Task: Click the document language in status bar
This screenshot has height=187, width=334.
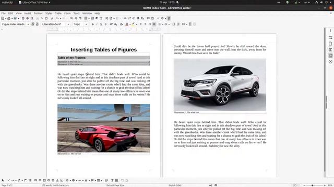Action: [175, 185]
